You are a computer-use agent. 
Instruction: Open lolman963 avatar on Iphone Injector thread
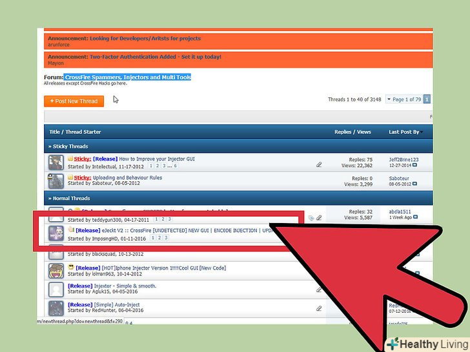[56, 271]
